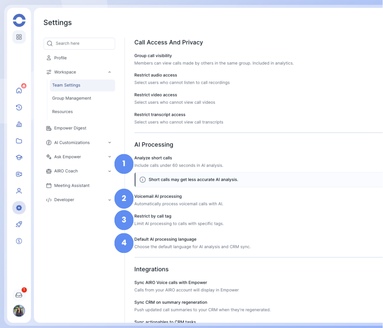
Task: Click the rocket icon in sidebar
Action: 19,224
